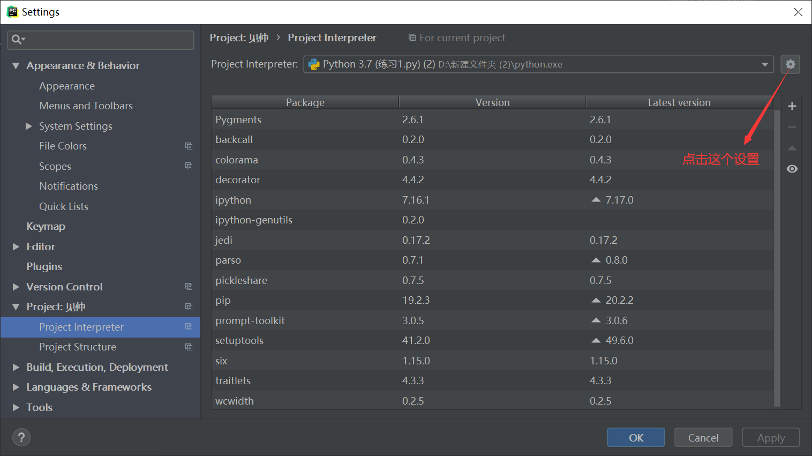This screenshot has height=456, width=812.
Task: Click the Python logo in interpreter field
Action: (314, 64)
